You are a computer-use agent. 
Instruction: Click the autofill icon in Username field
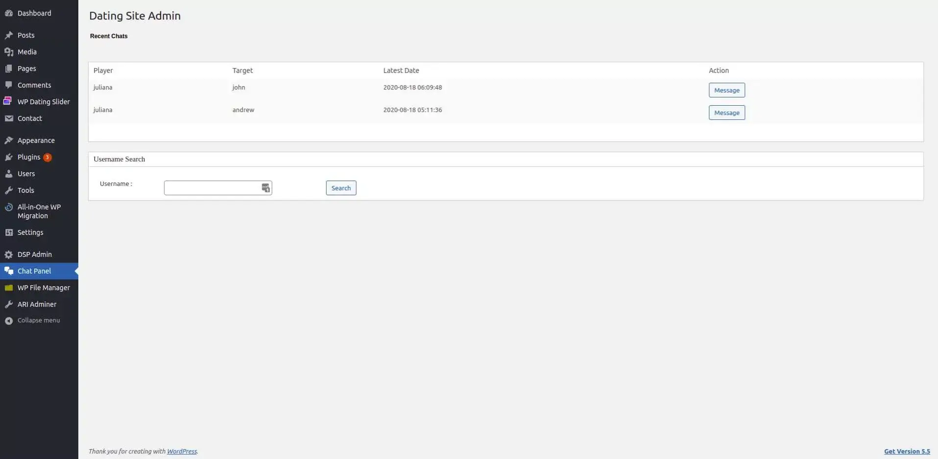265,188
